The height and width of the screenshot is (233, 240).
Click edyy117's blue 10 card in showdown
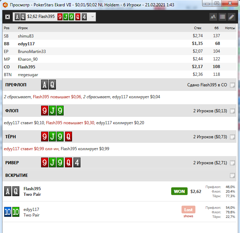[x=8, y=212]
